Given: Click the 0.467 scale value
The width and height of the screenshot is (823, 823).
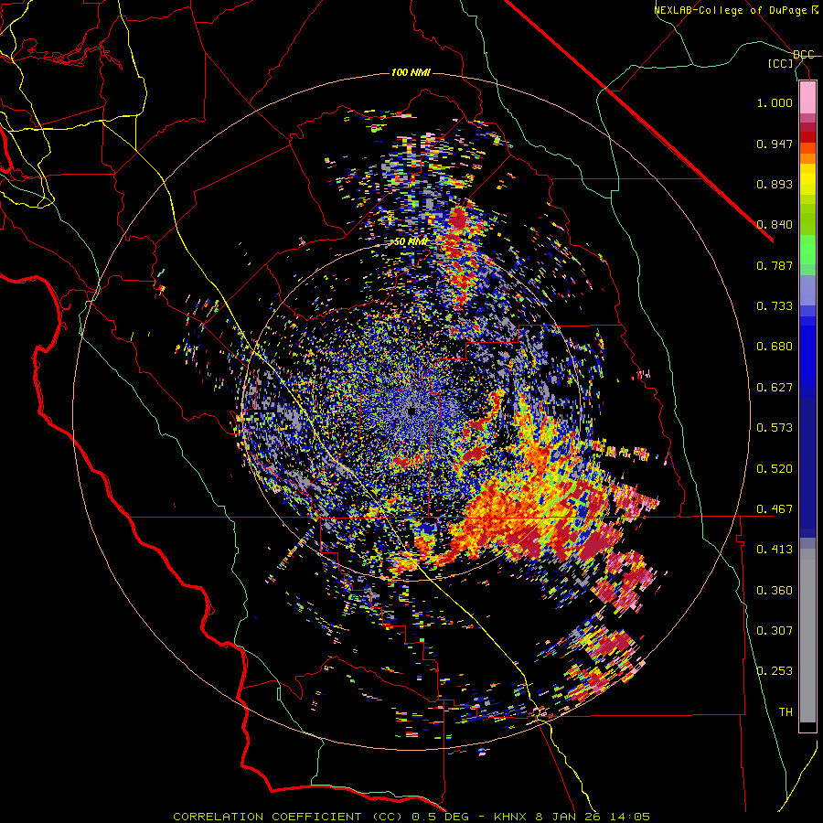Looking at the screenshot, I should click(x=775, y=509).
